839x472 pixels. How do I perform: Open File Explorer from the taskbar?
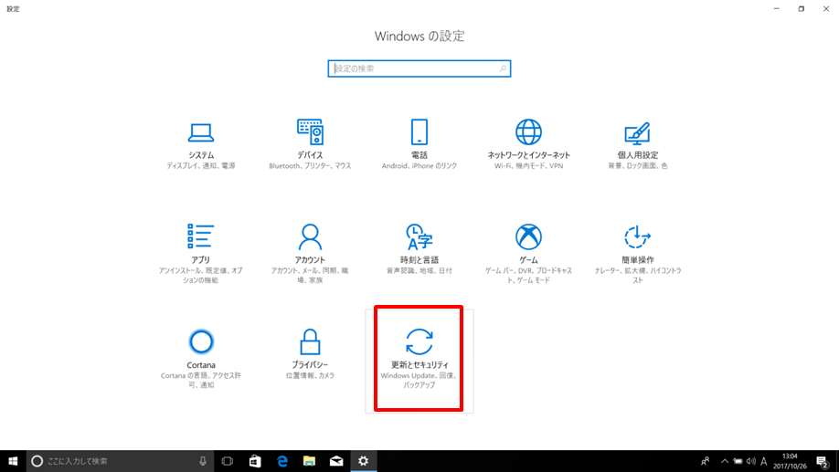coord(309,461)
